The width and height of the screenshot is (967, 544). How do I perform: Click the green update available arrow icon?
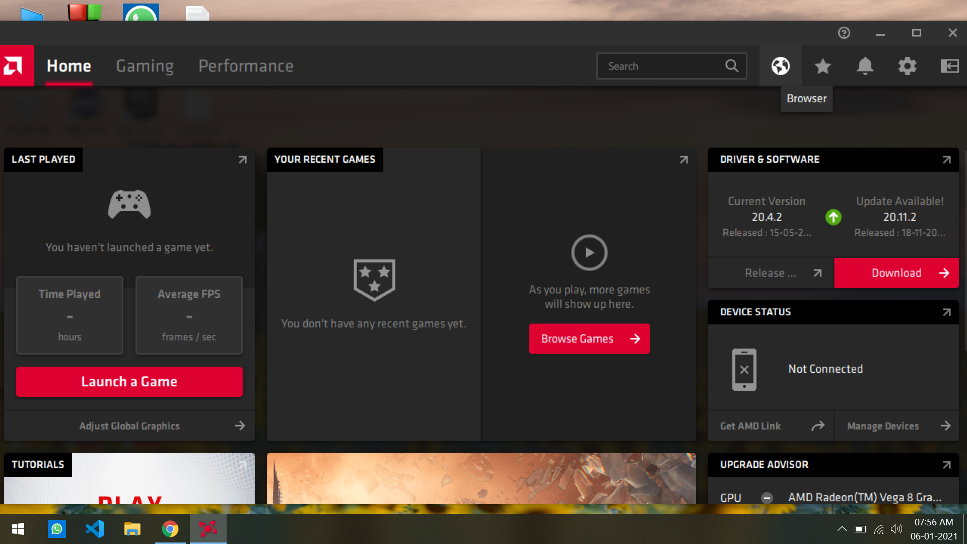click(x=834, y=217)
